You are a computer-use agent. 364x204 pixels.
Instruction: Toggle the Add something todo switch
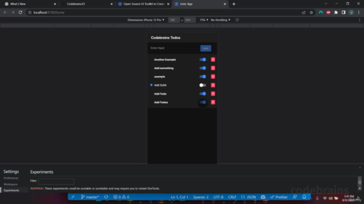[x=202, y=68]
